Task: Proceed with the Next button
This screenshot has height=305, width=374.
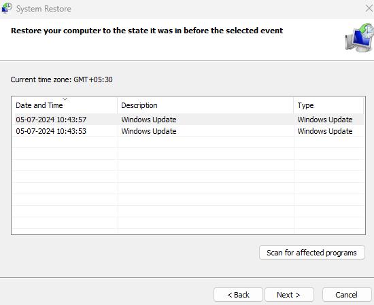Action: coord(289,295)
